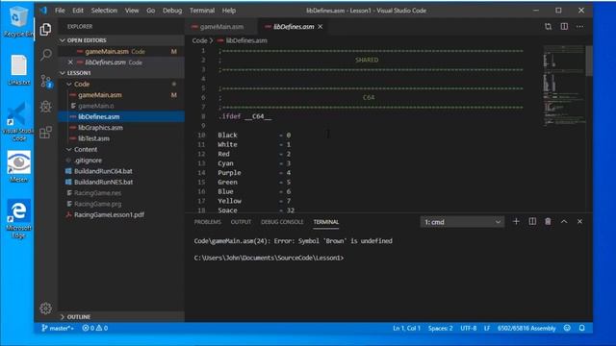Create a new terminal with plus icon
The width and height of the screenshot is (616, 346).
[x=516, y=222]
